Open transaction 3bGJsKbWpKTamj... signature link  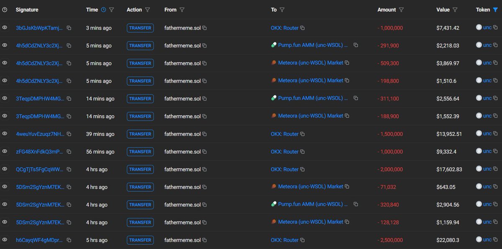(x=40, y=28)
